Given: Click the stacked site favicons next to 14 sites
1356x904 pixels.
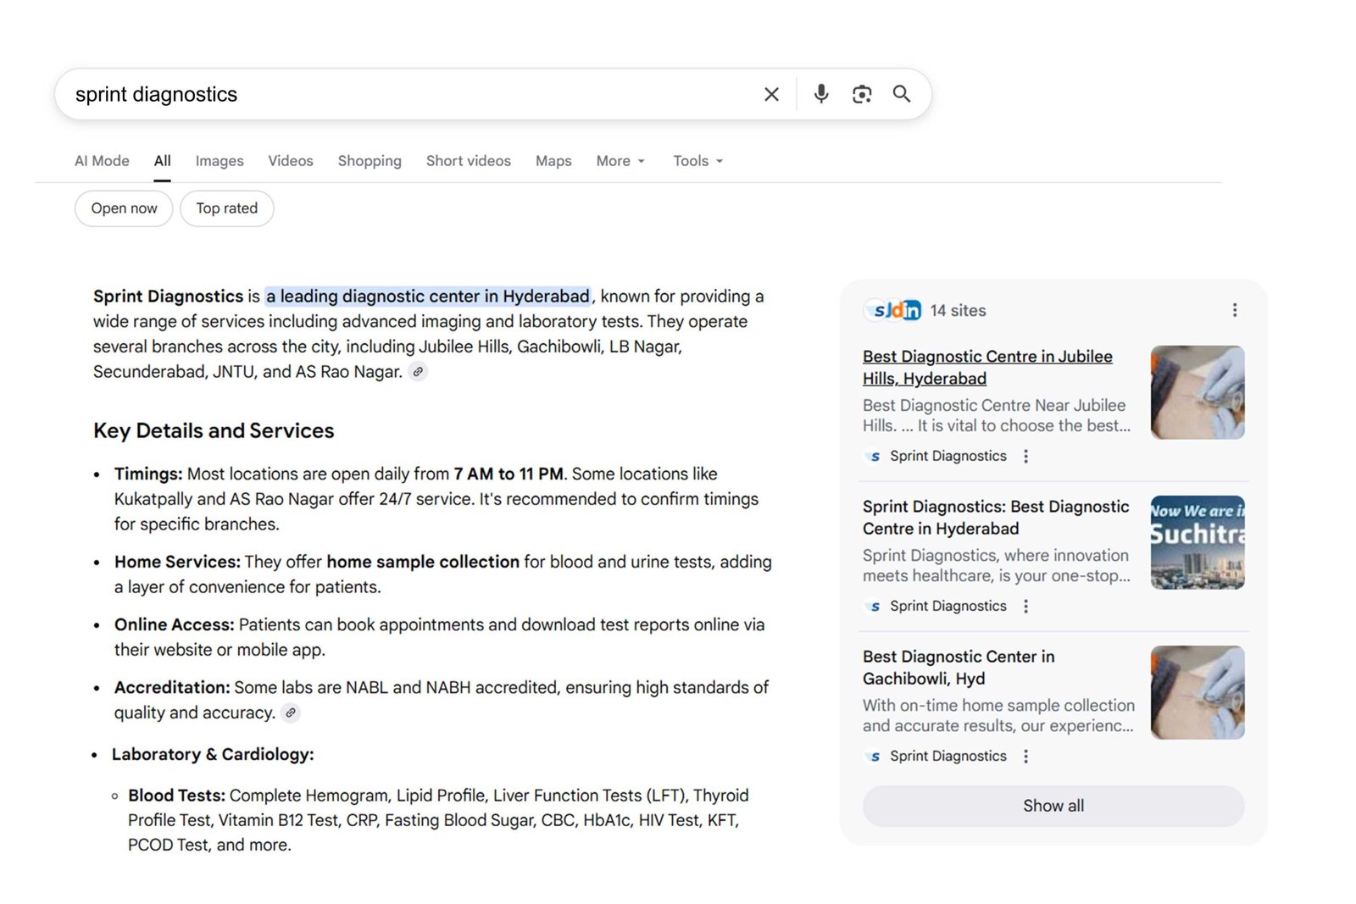Looking at the screenshot, I should pos(892,310).
